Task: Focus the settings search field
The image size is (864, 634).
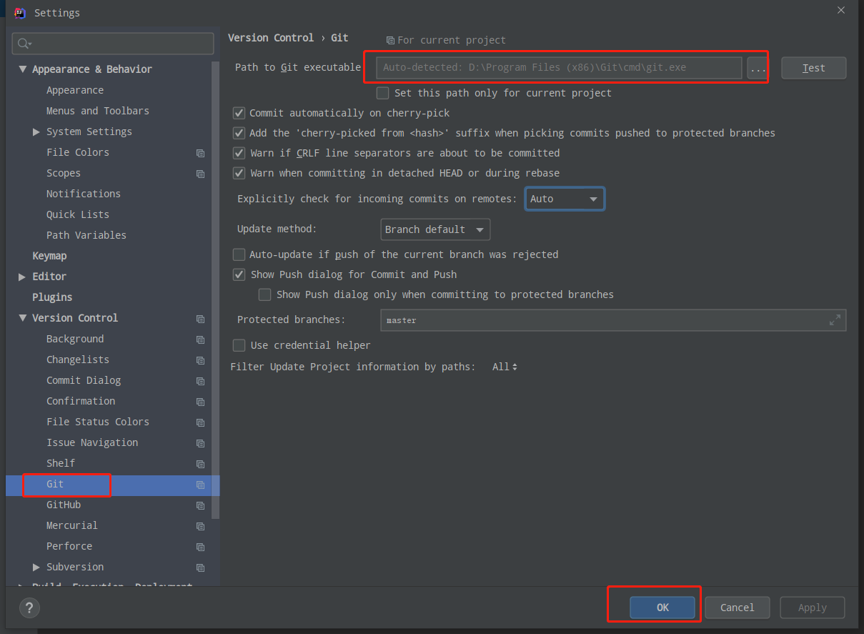Action: (x=113, y=44)
